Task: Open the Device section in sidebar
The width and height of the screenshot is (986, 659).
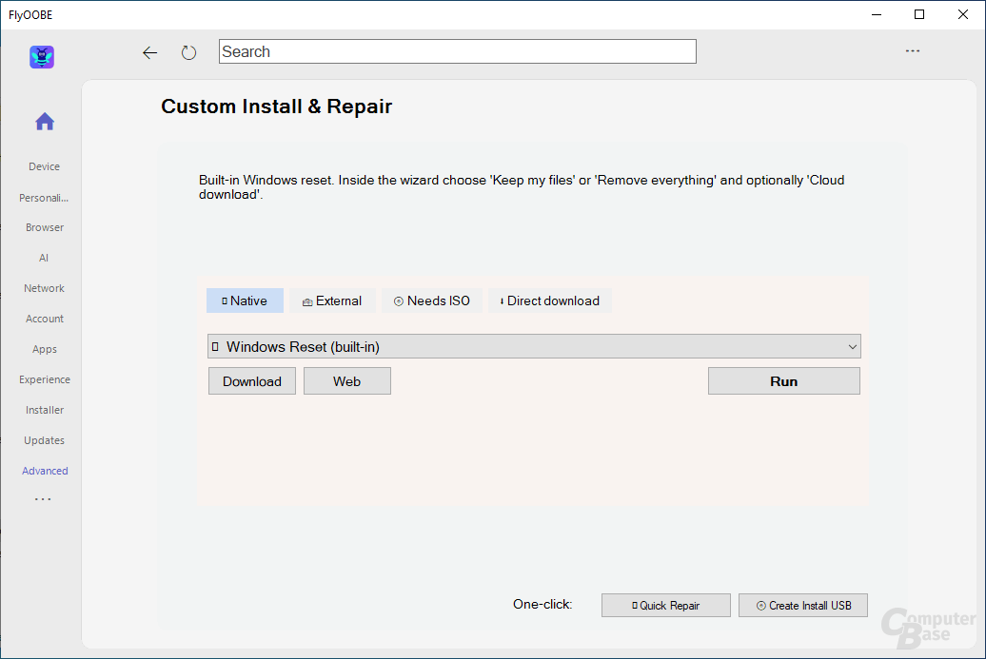Action: [44, 166]
